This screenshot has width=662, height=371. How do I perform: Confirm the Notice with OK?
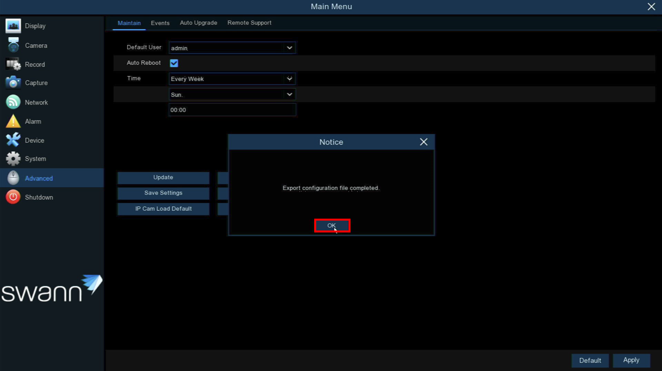tap(332, 226)
